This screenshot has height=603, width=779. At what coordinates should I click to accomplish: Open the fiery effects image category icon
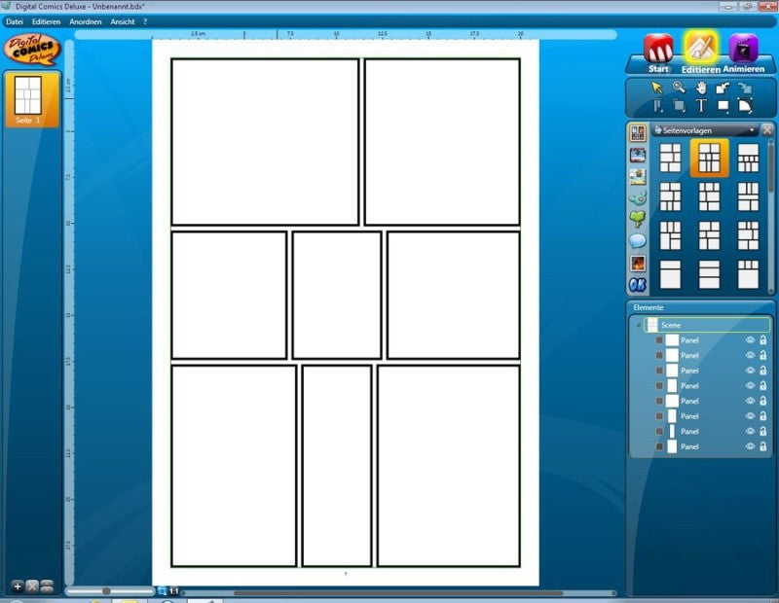pos(638,263)
